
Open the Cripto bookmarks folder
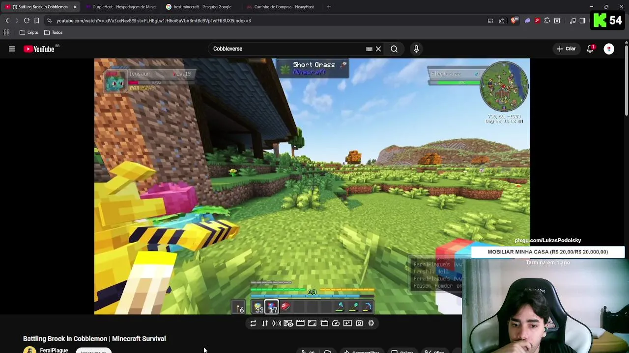point(29,32)
